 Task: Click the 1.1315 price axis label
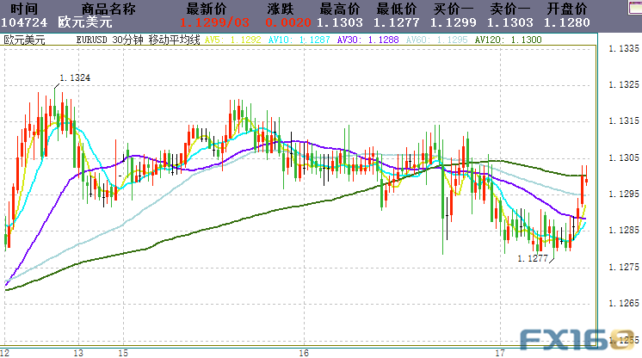624,121
